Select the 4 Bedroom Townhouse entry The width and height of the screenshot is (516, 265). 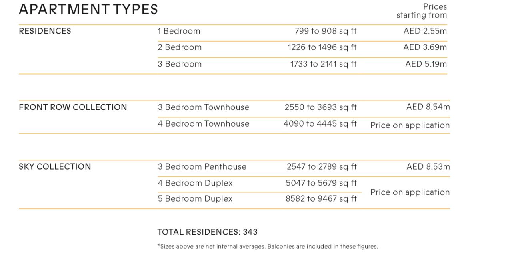click(x=203, y=124)
